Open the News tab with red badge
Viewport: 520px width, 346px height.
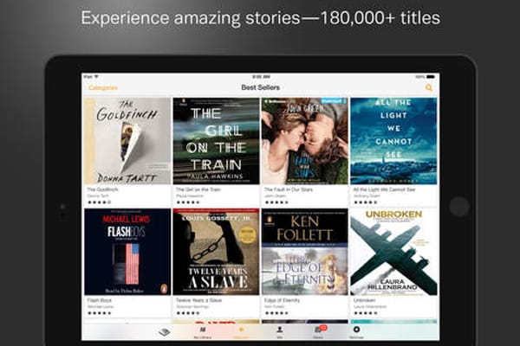coord(318,332)
